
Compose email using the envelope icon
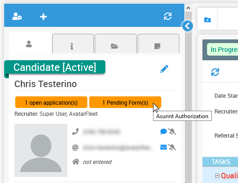(x=164, y=147)
